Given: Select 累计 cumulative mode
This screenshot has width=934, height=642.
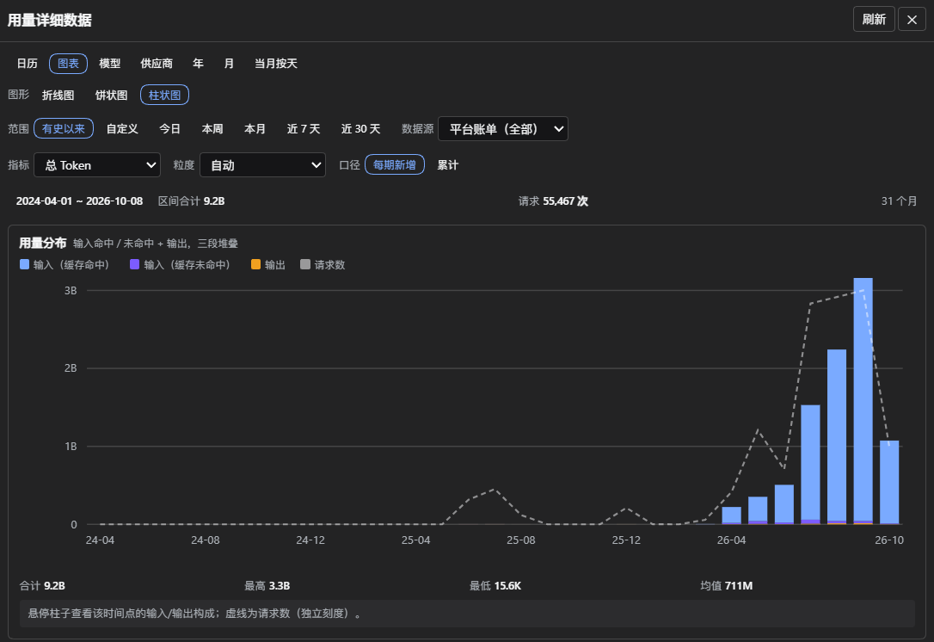Looking at the screenshot, I should [448, 164].
